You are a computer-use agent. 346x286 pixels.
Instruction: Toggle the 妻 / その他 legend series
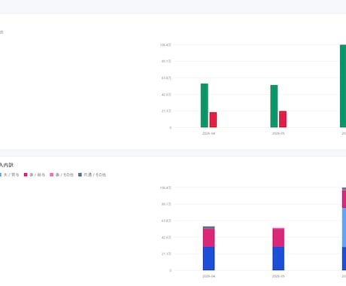[62, 175]
